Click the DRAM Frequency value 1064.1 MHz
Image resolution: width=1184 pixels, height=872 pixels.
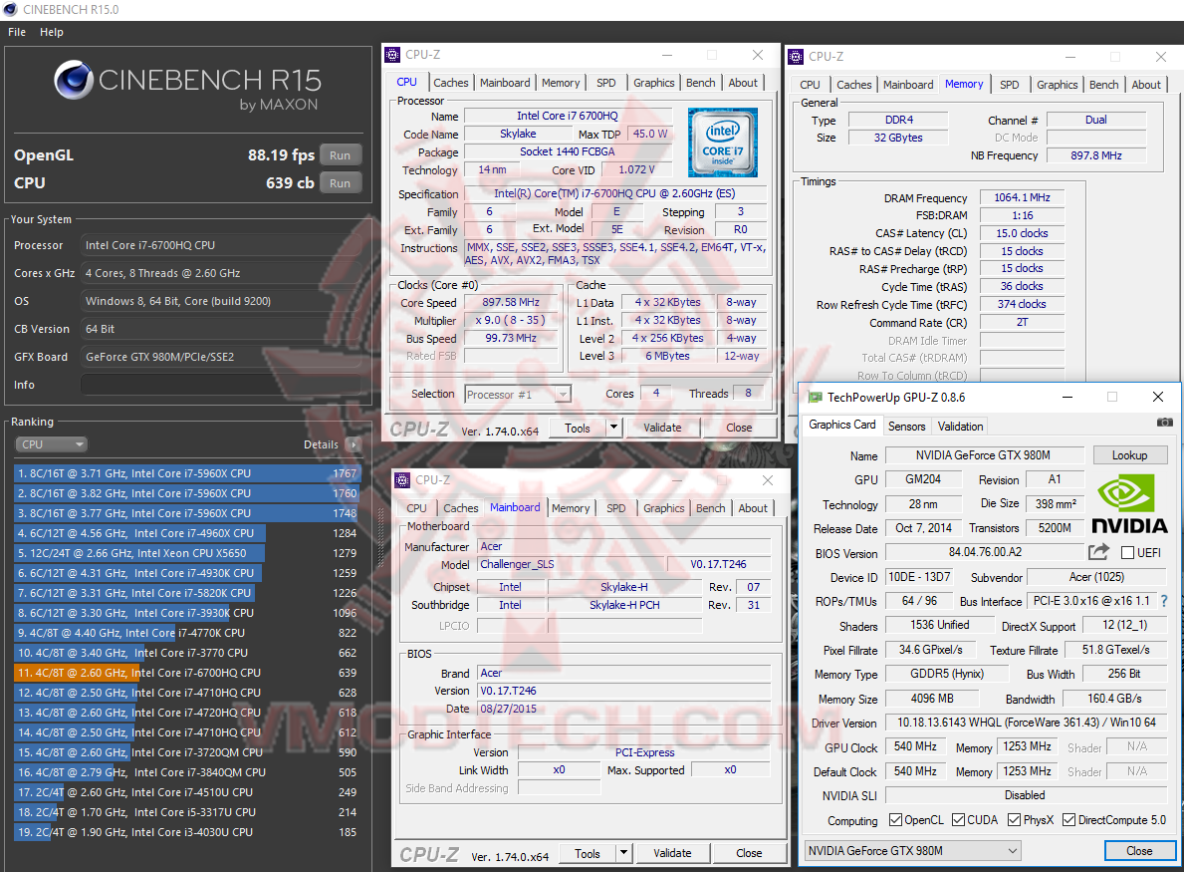pyautogui.click(x=1022, y=197)
